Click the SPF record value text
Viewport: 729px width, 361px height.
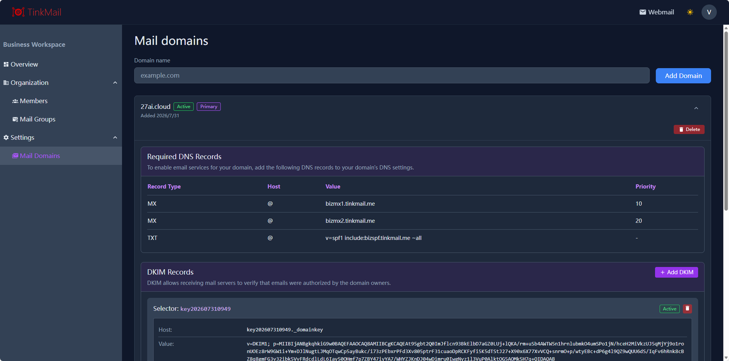pyautogui.click(x=373, y=238)
